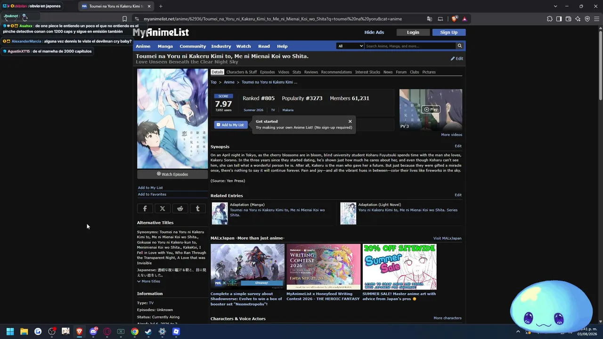The image size is (603, 339).
Task: Open the Brave Wallet icon
Action: click(x=569, y=19)
